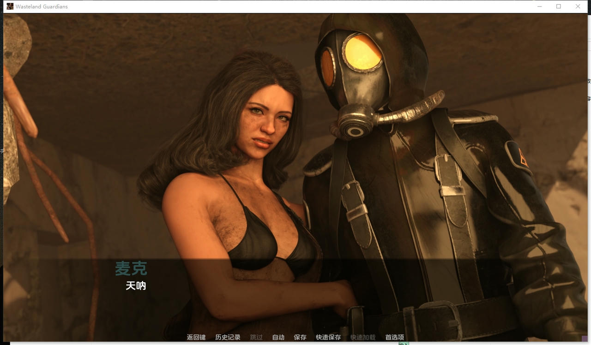Maximize the game window
591x345 pixels.
point(559,6)
